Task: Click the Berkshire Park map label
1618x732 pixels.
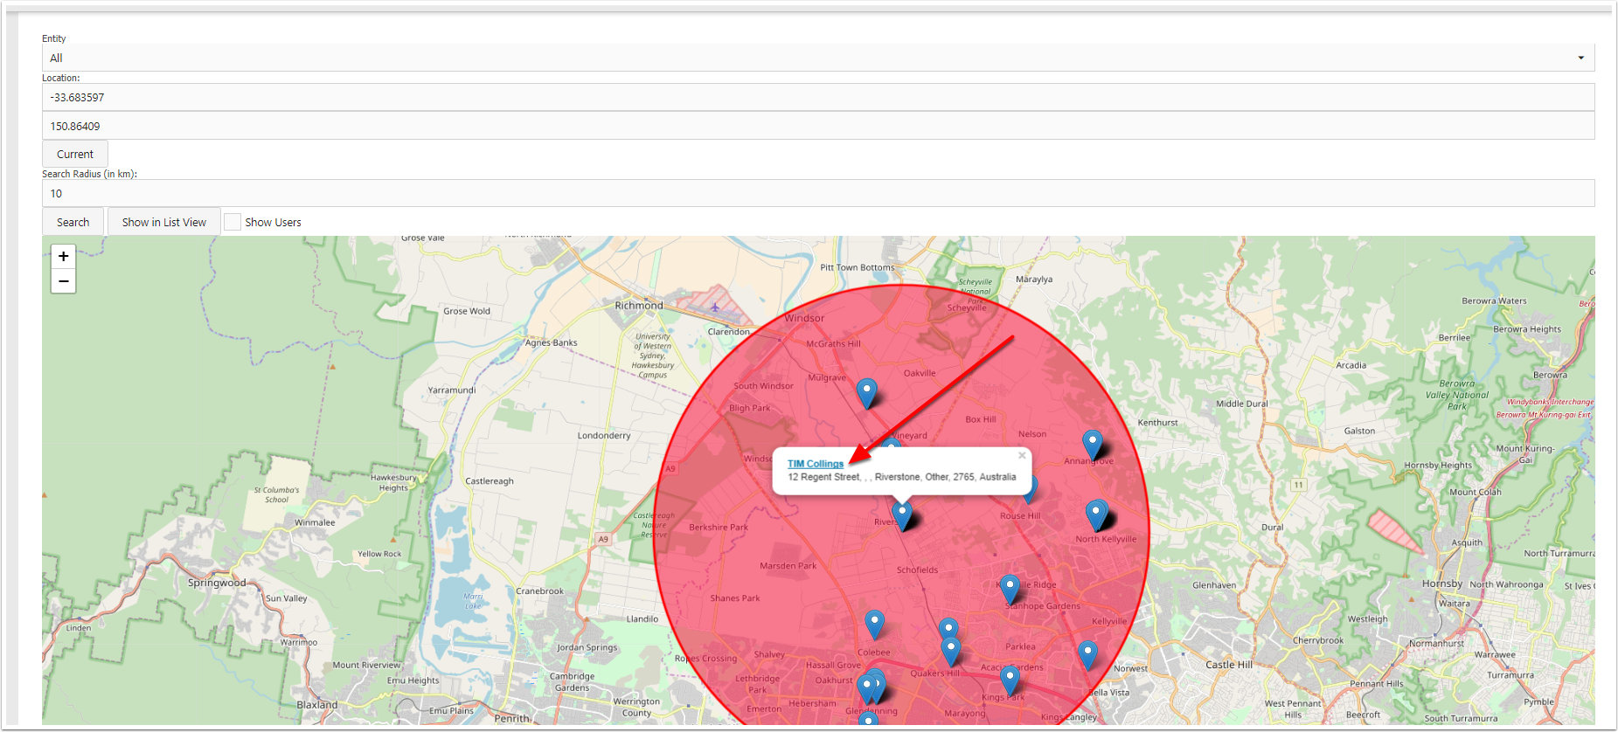Action: [x=719, y=528]
